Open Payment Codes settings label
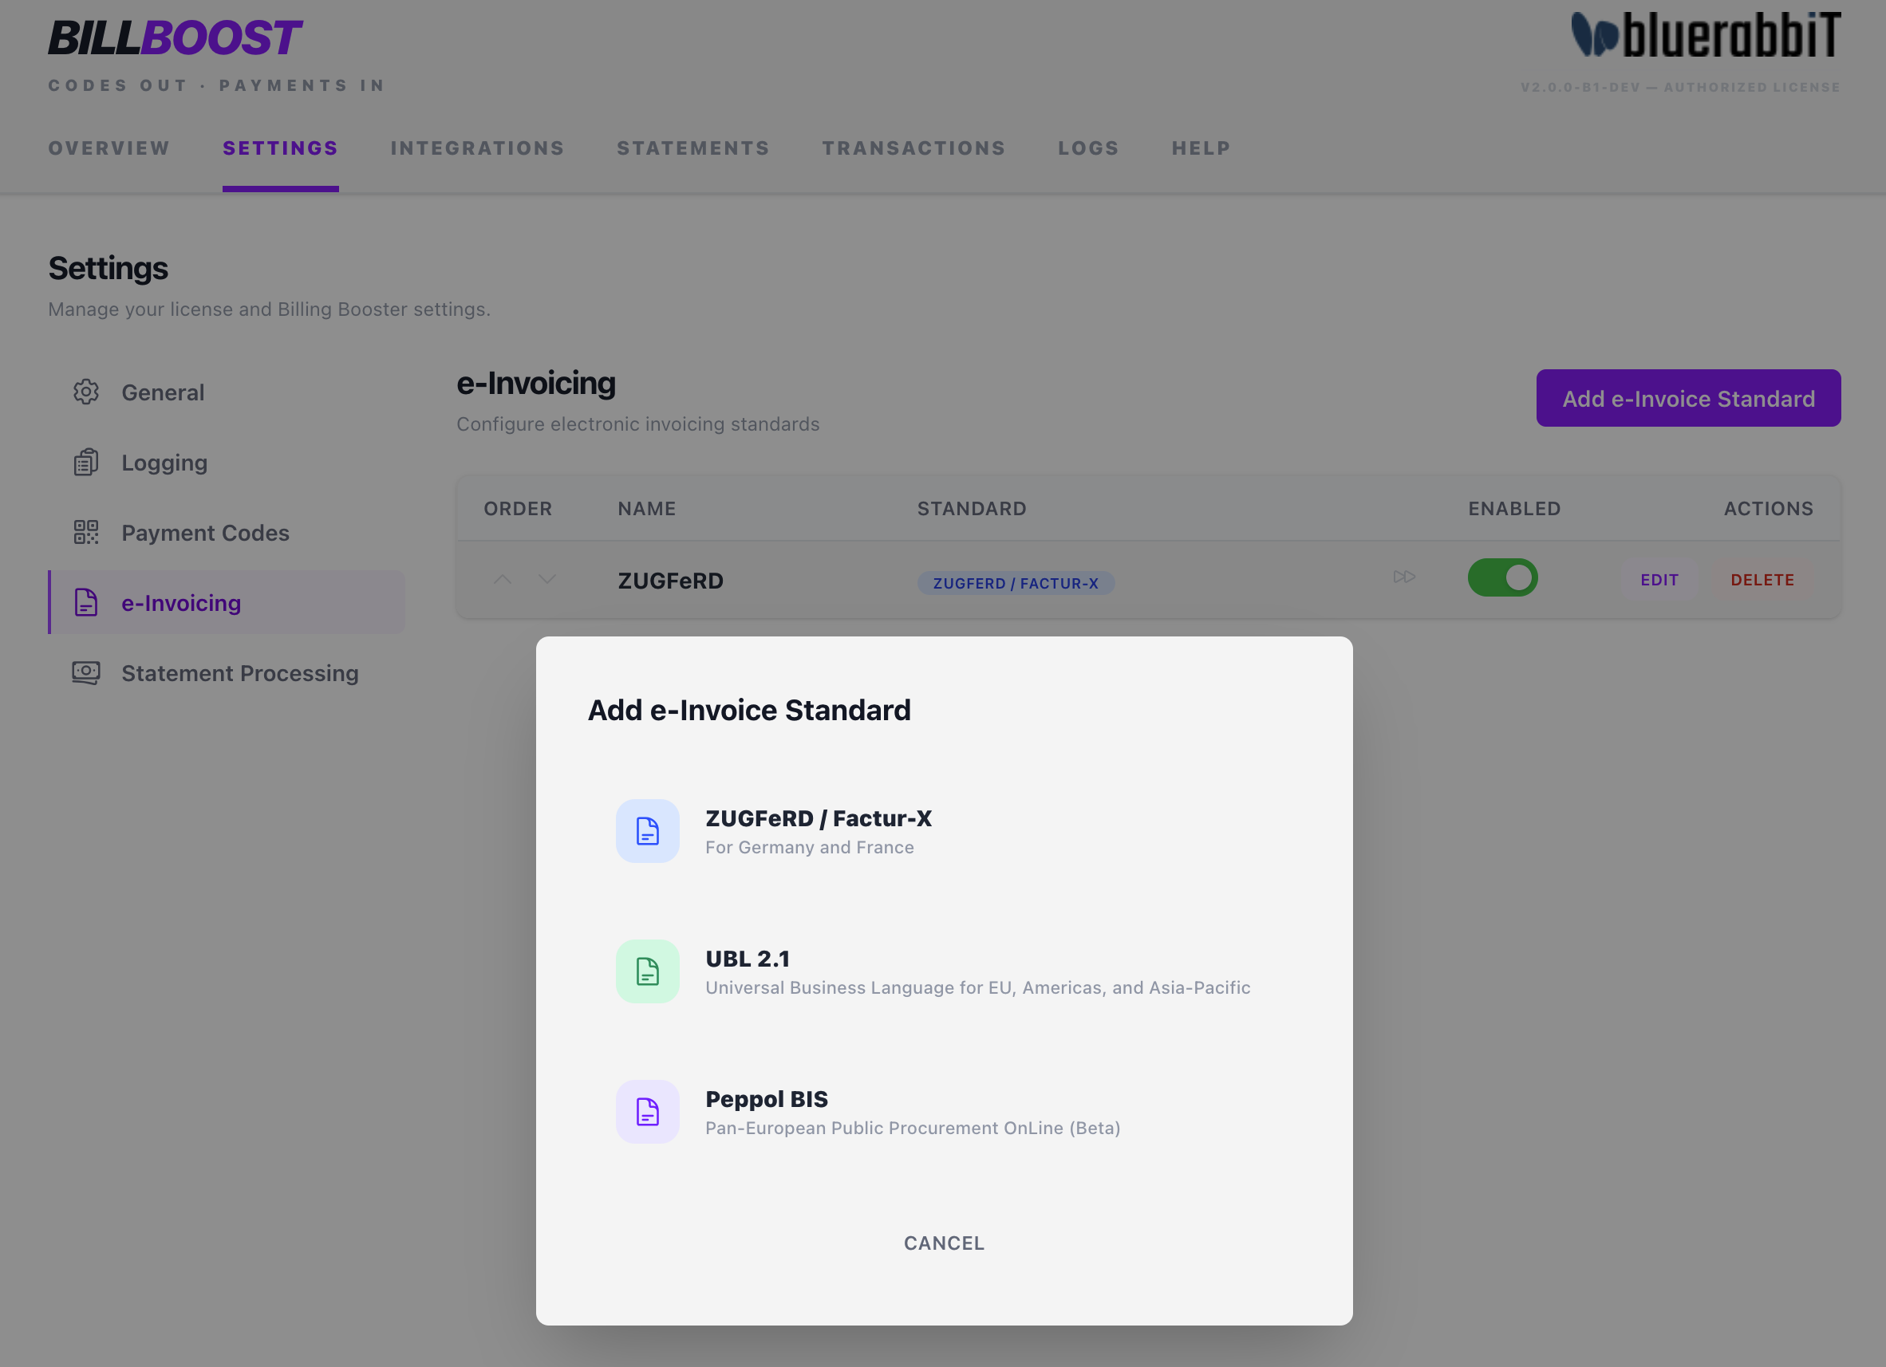This screenshot has height=1367, width=1886. point(205,533)
